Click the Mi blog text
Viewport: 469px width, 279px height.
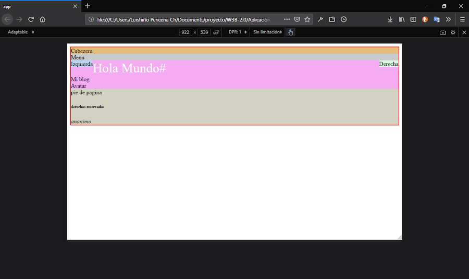80,79
